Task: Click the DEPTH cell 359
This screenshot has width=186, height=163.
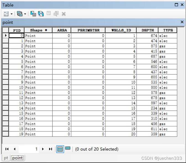Action: pyautogui.click(x=148, y=134)
